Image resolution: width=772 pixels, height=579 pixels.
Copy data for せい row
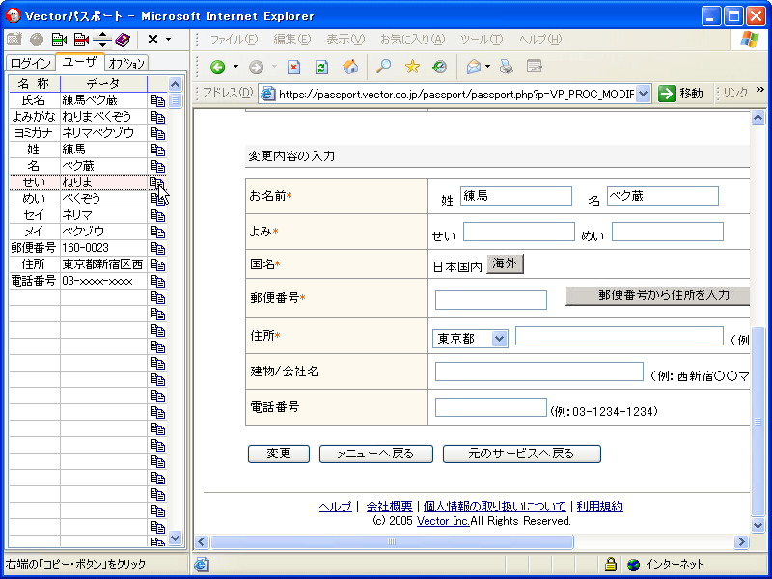pos(157,182)
